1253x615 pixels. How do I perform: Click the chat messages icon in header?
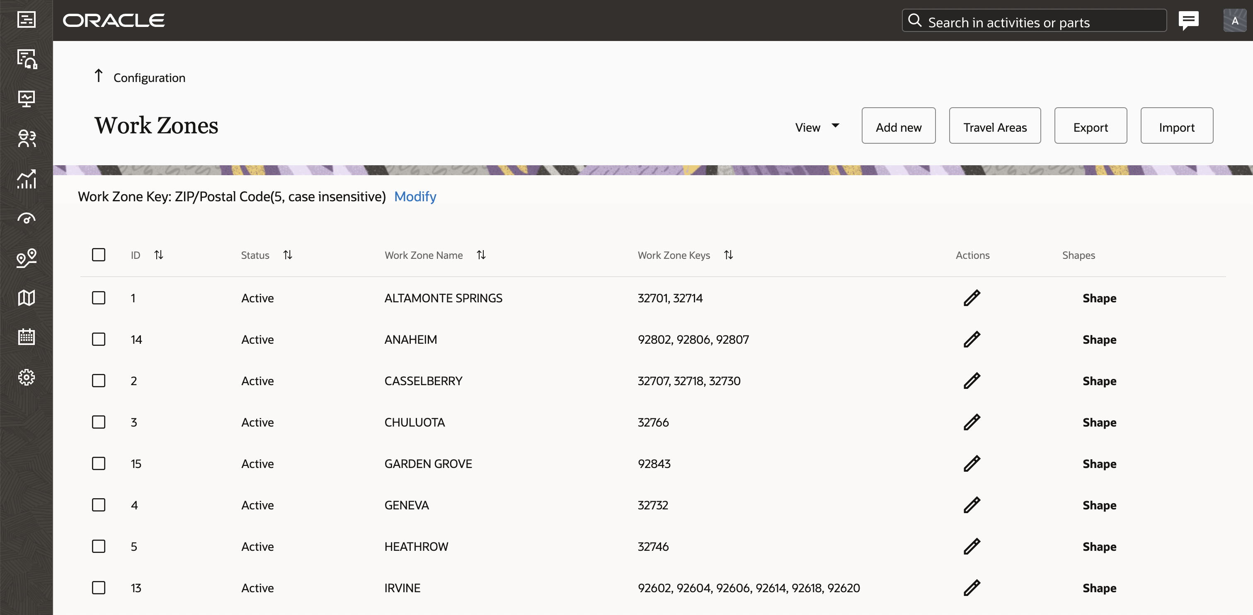[1188, 20]
